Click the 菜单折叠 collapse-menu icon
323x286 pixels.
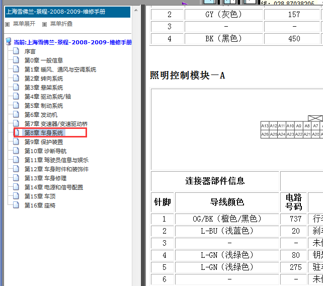44,24
